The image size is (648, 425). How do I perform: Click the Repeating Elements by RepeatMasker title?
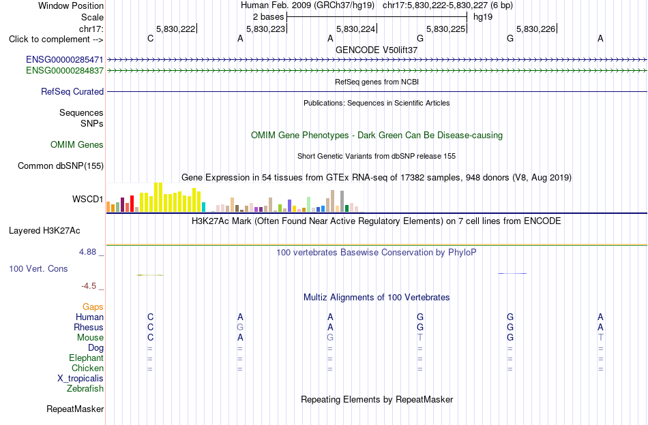(x=377, y=399)
